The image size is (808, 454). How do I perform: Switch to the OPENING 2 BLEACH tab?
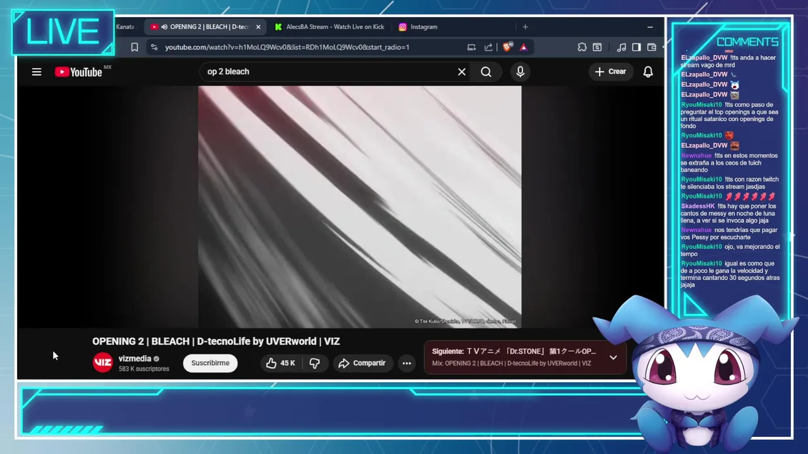[205, 26]
